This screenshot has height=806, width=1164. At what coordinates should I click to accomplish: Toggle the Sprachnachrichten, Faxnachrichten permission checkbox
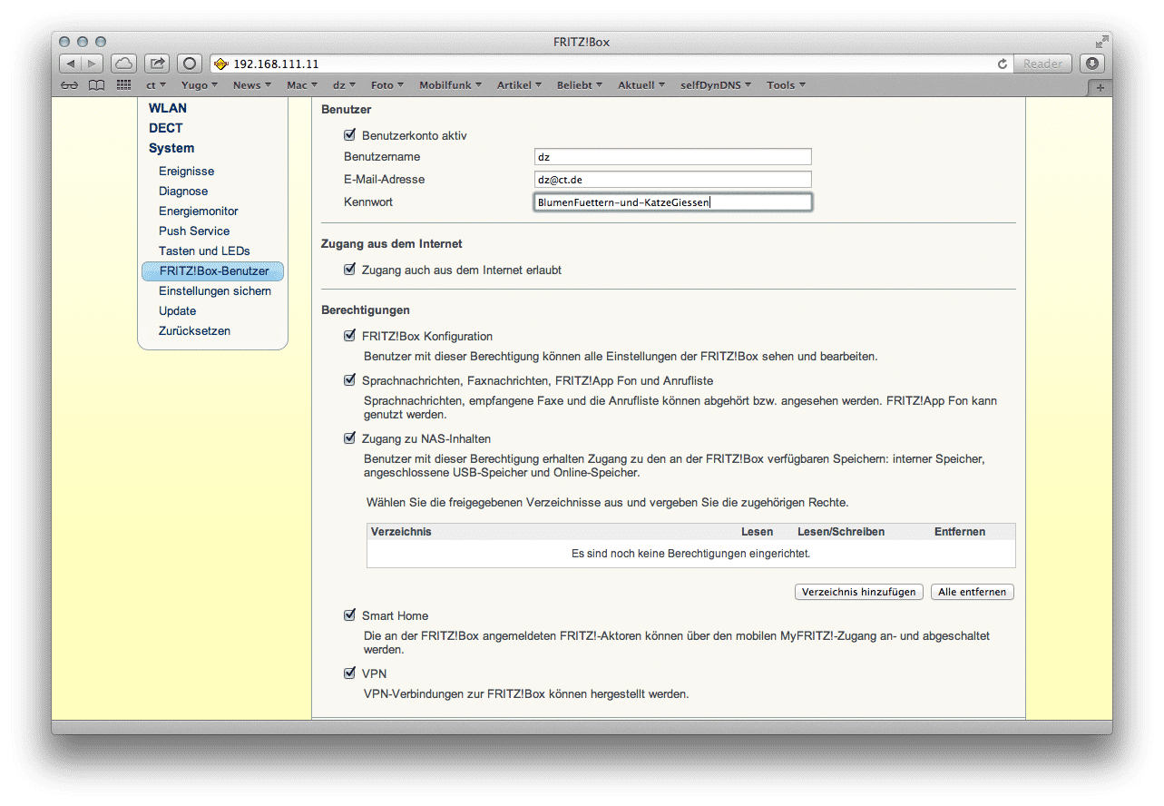[350, 380]
